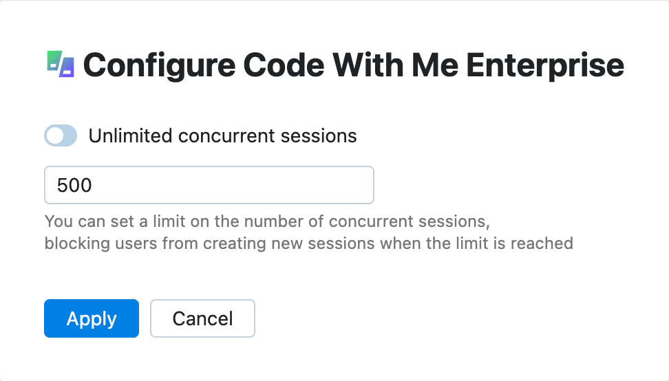Viewport: 669px width, 381px height.
Task: Save the session limit with Apply
Action: [92, 318]
